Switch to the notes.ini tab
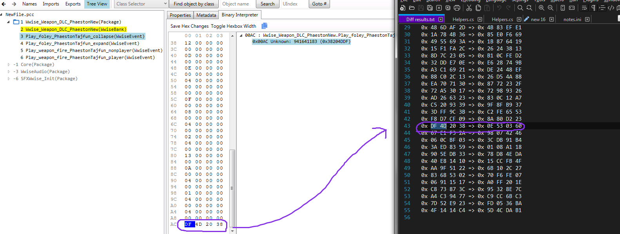The image size is (620, 234). coord(573,19)
